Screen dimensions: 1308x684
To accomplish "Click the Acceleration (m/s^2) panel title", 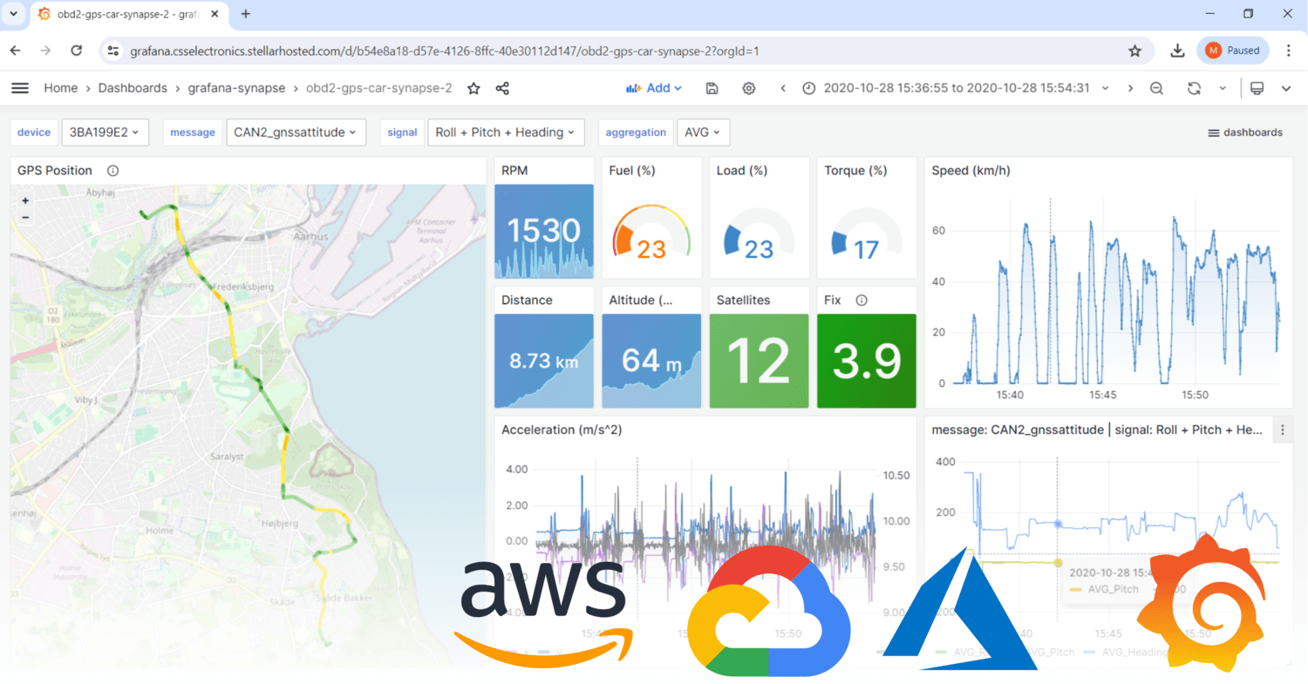I will tap(562, 430).
